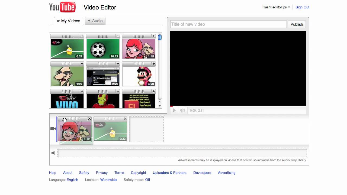Switch to the Audio tab
Viewport: 347px width, 195px height.
point(95,21)
